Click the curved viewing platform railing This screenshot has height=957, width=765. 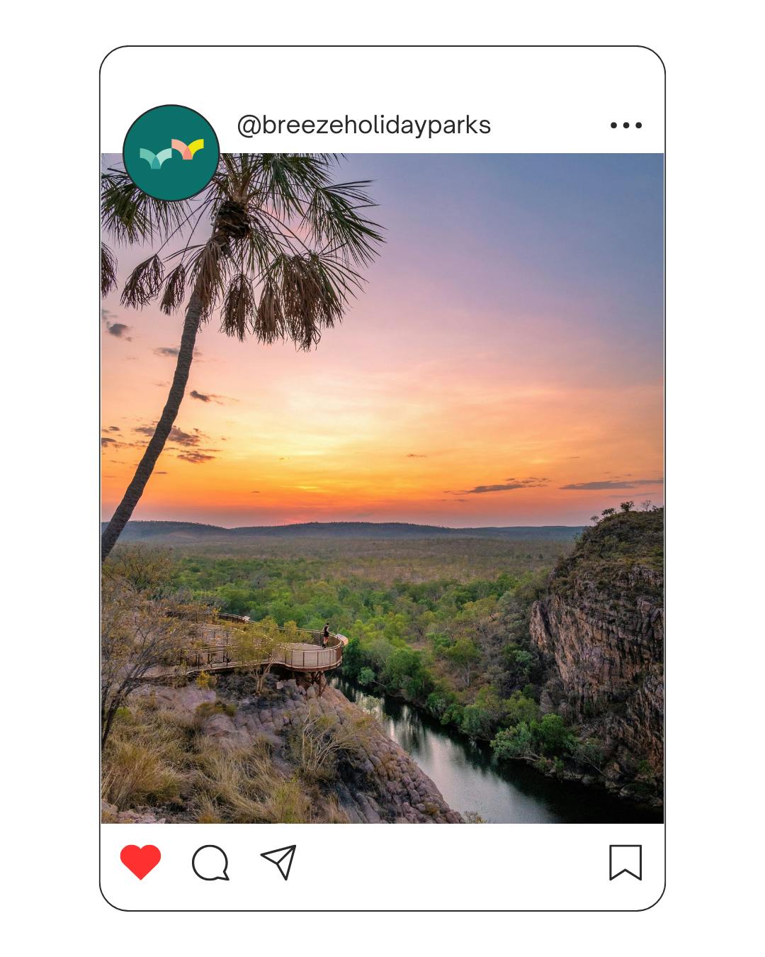click(x=312, y=659)
